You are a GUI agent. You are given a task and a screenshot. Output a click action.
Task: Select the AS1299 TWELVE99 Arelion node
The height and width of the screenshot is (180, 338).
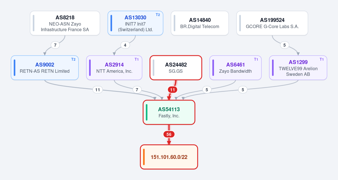(x=298, y=68)
